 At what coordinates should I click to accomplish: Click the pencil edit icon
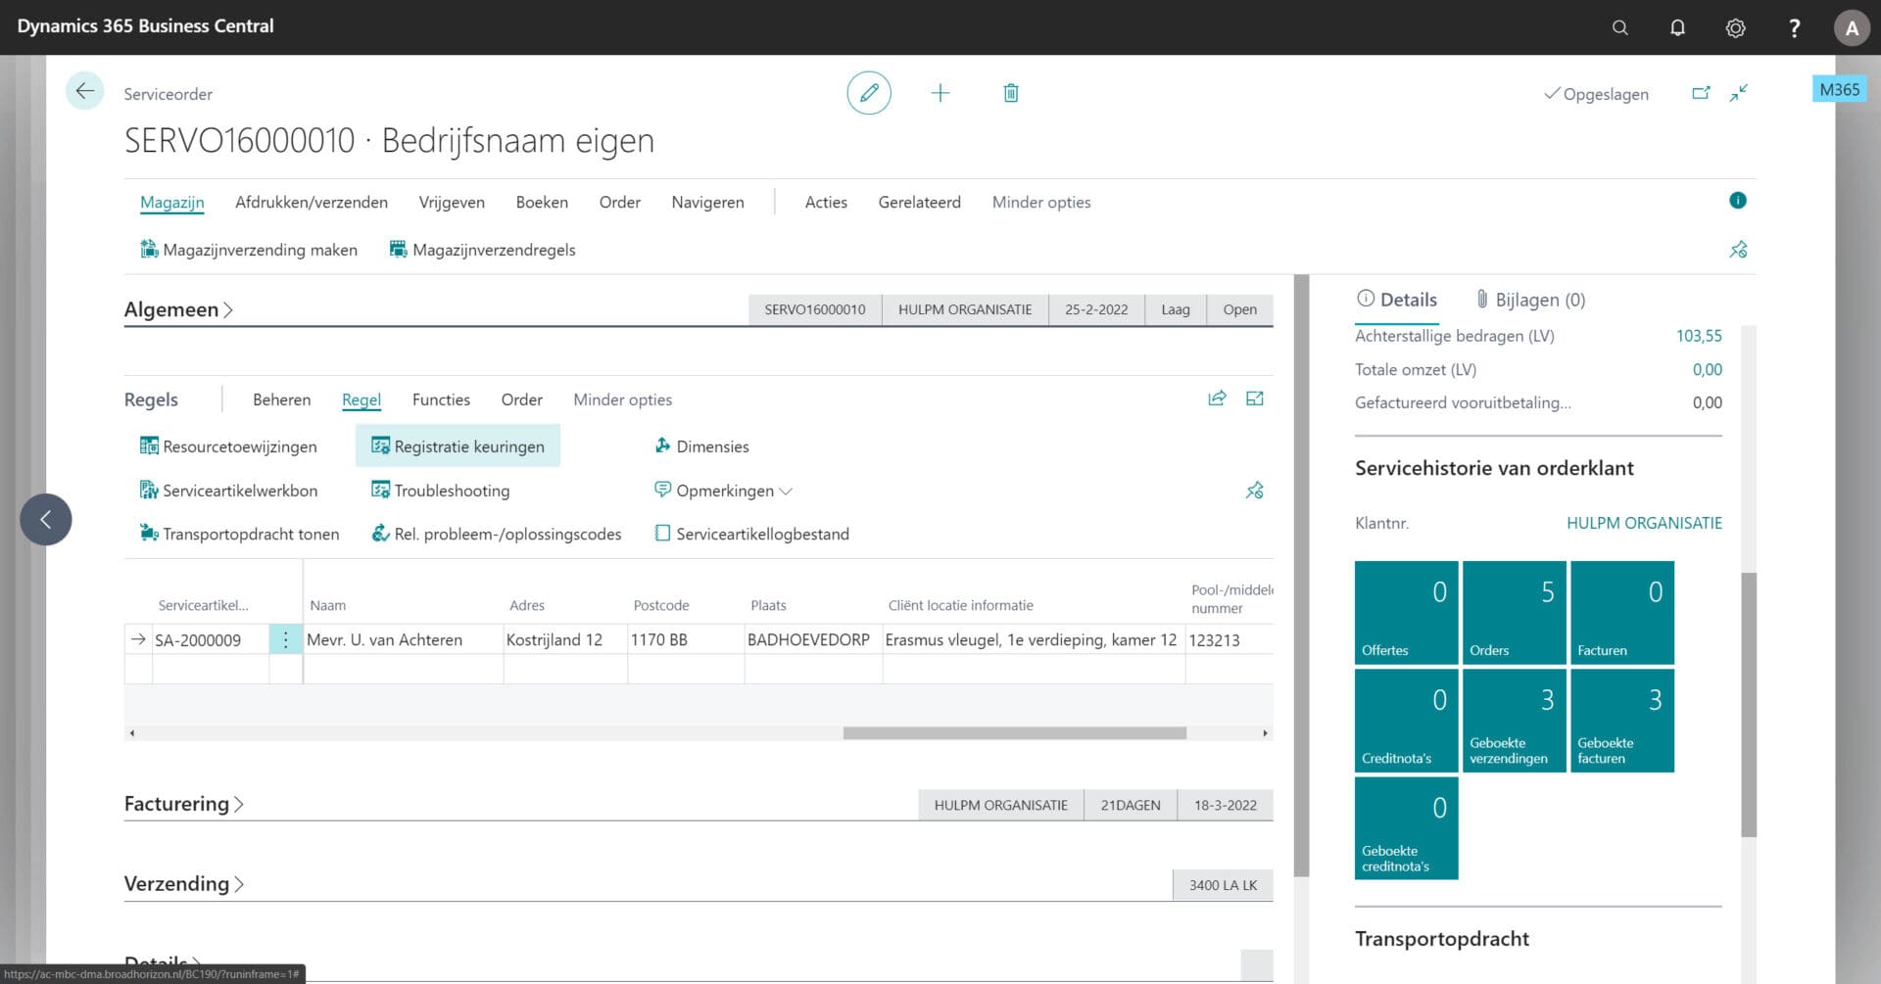click(868, 93)
